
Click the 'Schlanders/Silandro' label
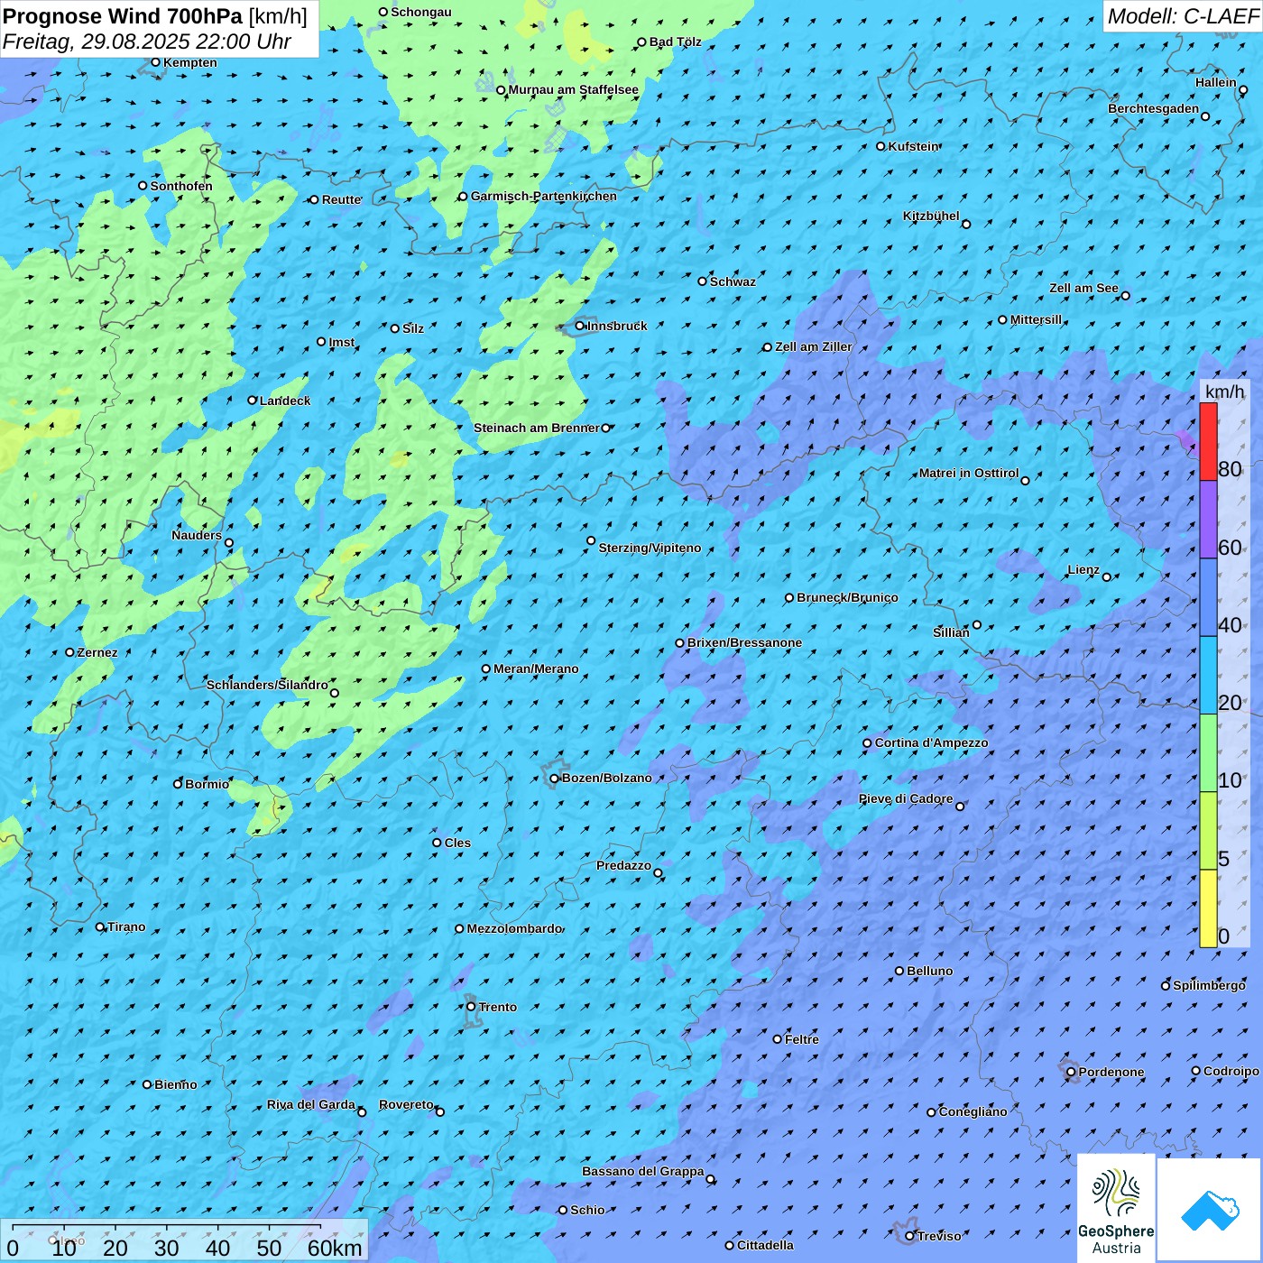(x=267, y=685)
